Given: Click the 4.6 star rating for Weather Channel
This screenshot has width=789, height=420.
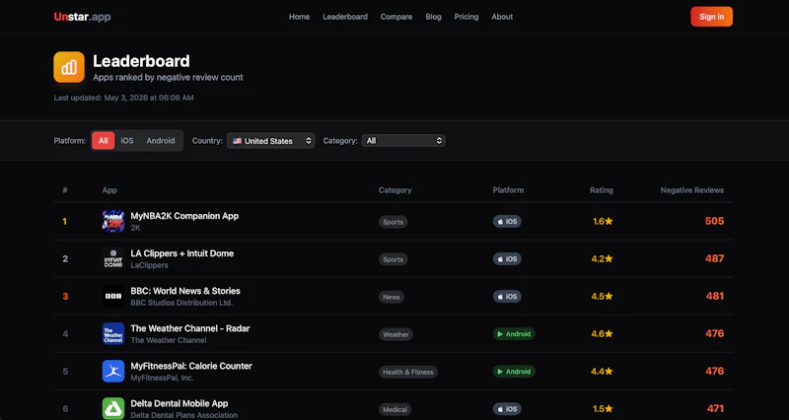Looking at the screenshot, I should (602, 333).
